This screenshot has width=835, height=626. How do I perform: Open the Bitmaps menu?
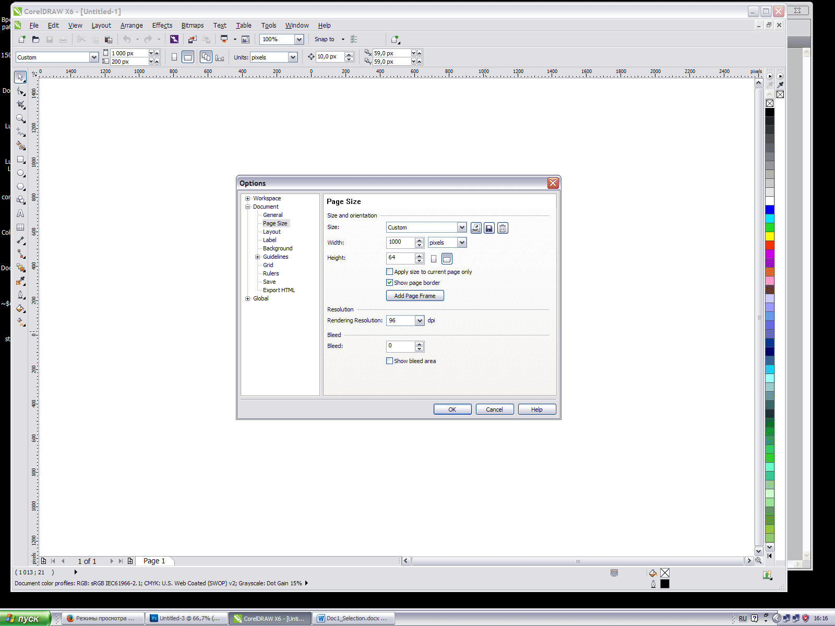[193, 25]
